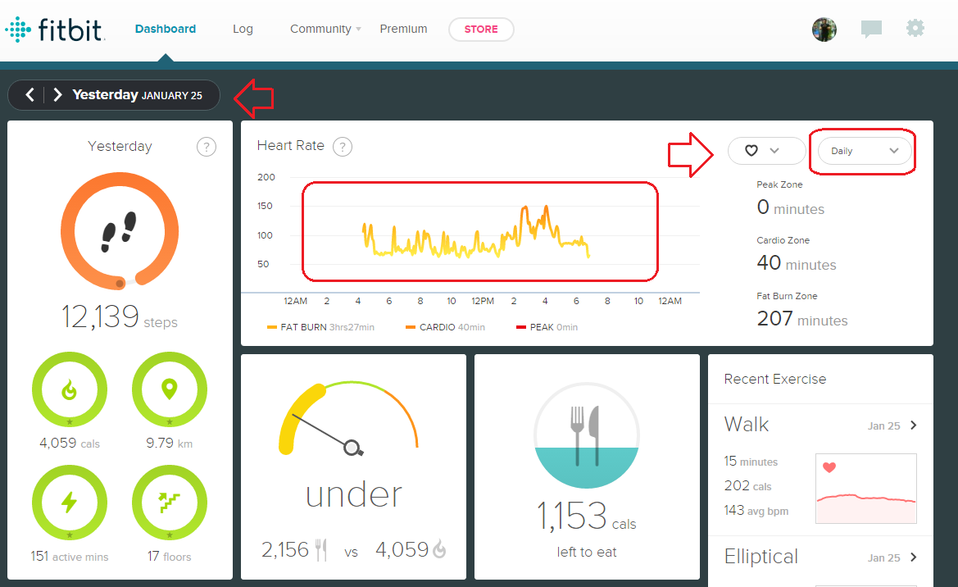The image size is (958, 587).
Task: Click the orange steps progress ring
Action: pos(120,176)
